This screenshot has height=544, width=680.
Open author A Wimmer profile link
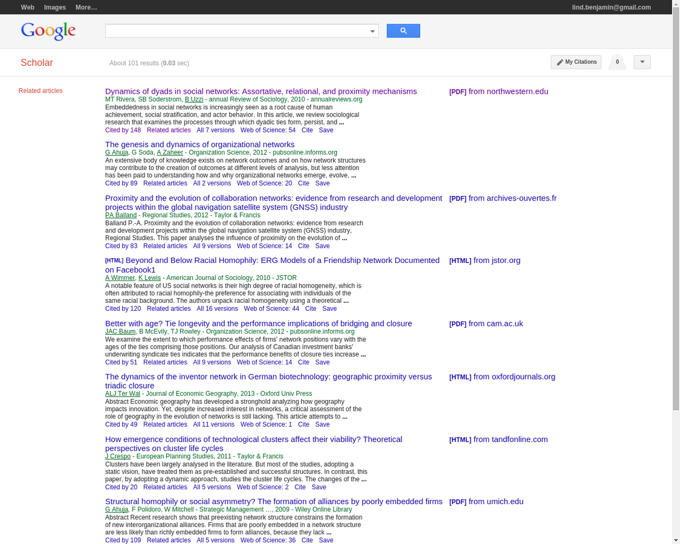(120, 277)
